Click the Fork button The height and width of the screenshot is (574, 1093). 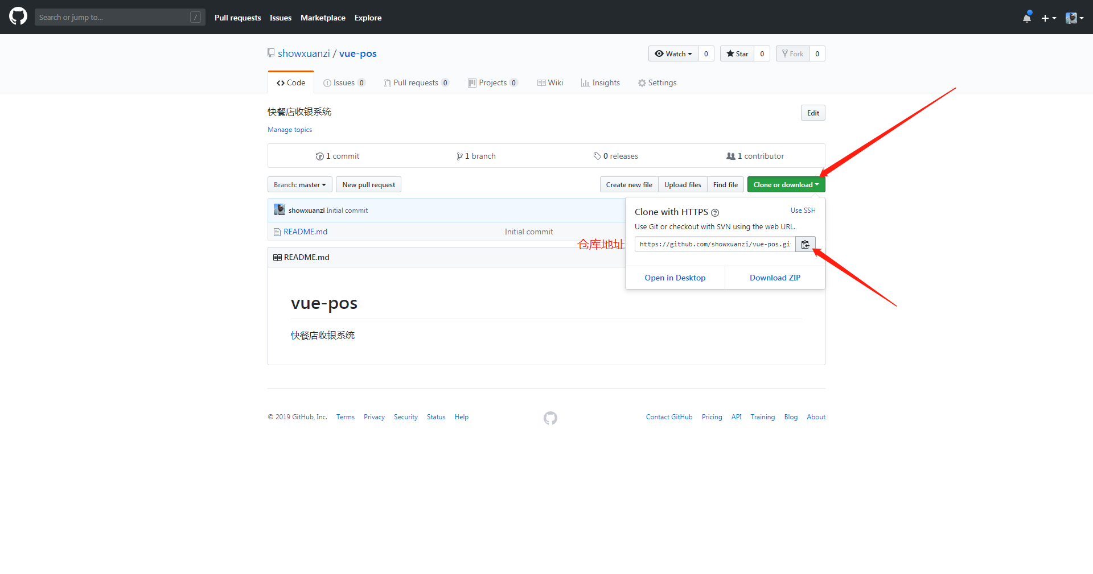click(792, 53)
